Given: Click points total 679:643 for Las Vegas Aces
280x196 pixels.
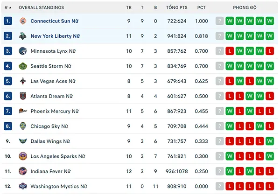Looking at the screenshot, I should tap(177, 81).
